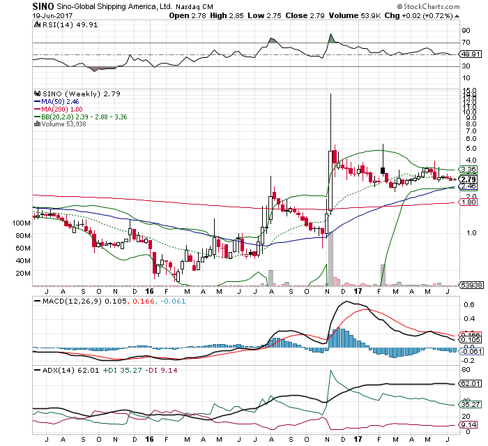Click the February 2017 volume spike bar

point(383,275)
